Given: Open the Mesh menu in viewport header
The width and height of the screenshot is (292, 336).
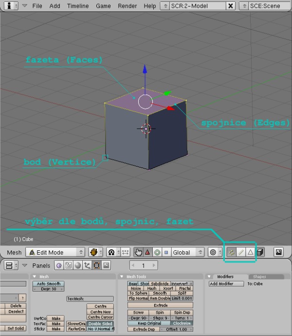Looking at the screenshot, I should coord(14,252).
